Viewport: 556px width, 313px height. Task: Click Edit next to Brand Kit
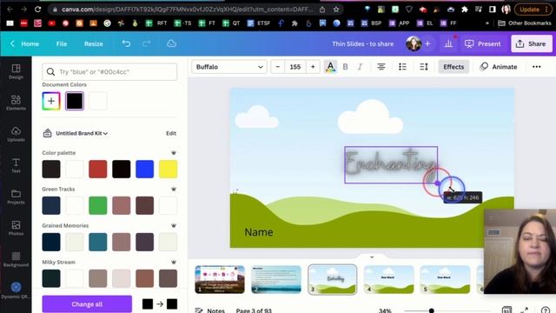(x=171, y=133)
